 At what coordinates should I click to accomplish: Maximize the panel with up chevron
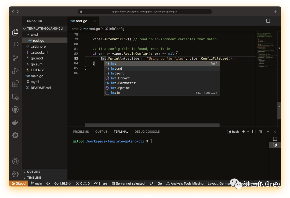pos(268,132)
